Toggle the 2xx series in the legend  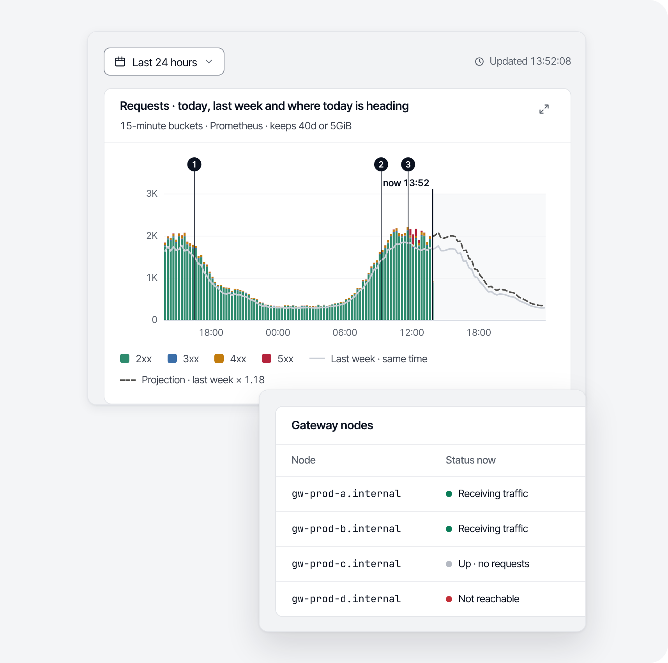pyautogui.click(x=136, y=359)
